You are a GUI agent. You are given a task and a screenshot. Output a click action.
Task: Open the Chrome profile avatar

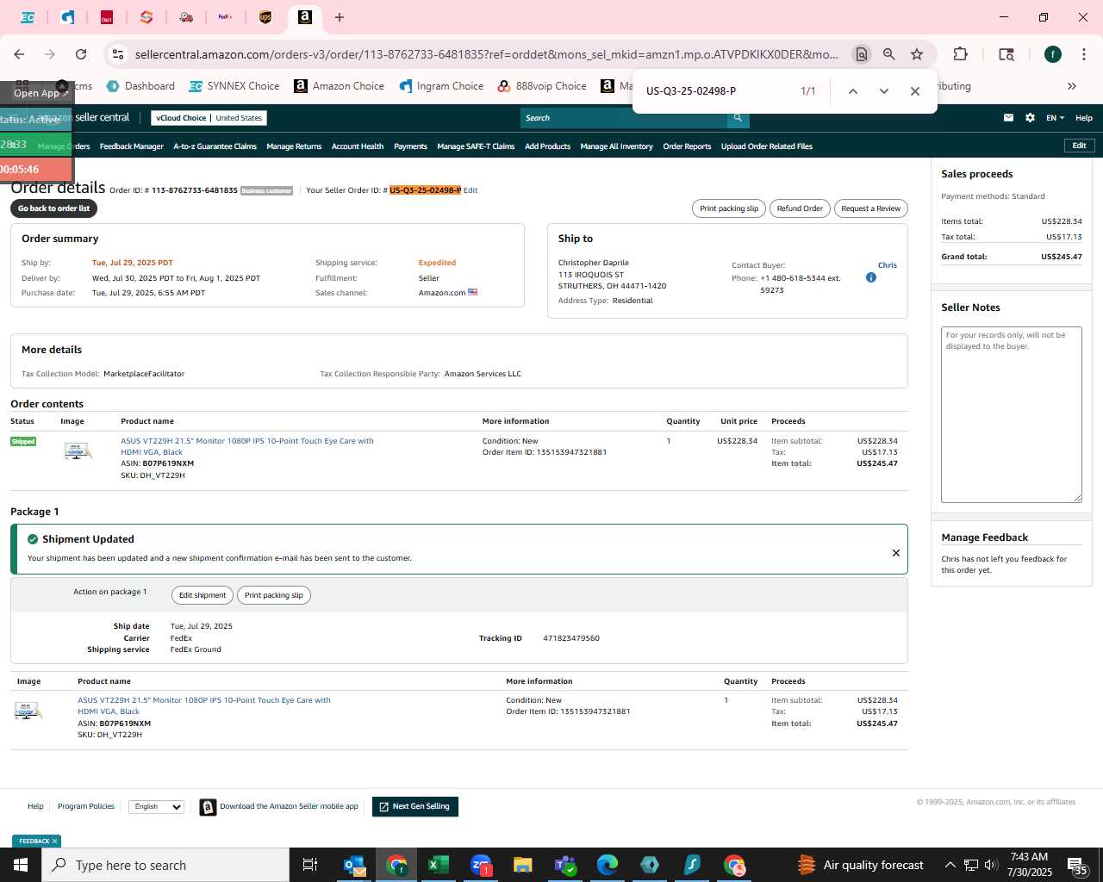pyautogui.click(x=1053, y=54)
